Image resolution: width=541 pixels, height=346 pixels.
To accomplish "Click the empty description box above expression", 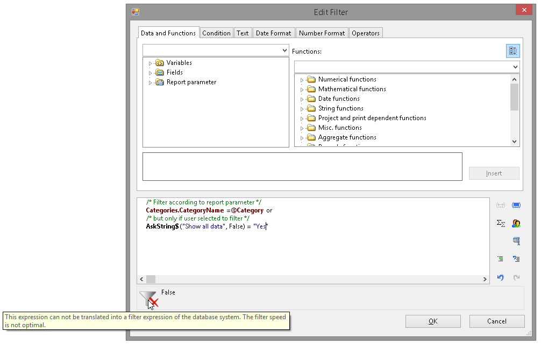I will (x=302, y=167).
